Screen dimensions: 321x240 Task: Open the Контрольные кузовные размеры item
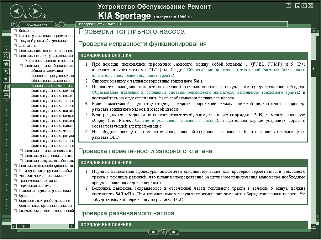pos(45,206)
